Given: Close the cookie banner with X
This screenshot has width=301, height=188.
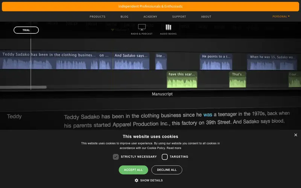Looking at the screenshot, I should (296, 135).
